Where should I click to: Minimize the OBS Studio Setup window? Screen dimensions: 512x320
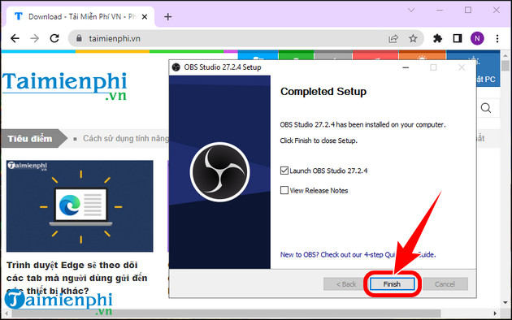(406, 67)
